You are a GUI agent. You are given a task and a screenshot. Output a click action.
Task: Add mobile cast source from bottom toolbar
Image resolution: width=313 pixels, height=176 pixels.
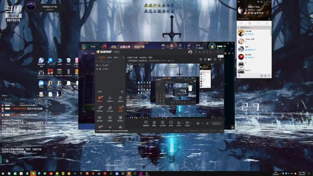click(x=162, y=123)
